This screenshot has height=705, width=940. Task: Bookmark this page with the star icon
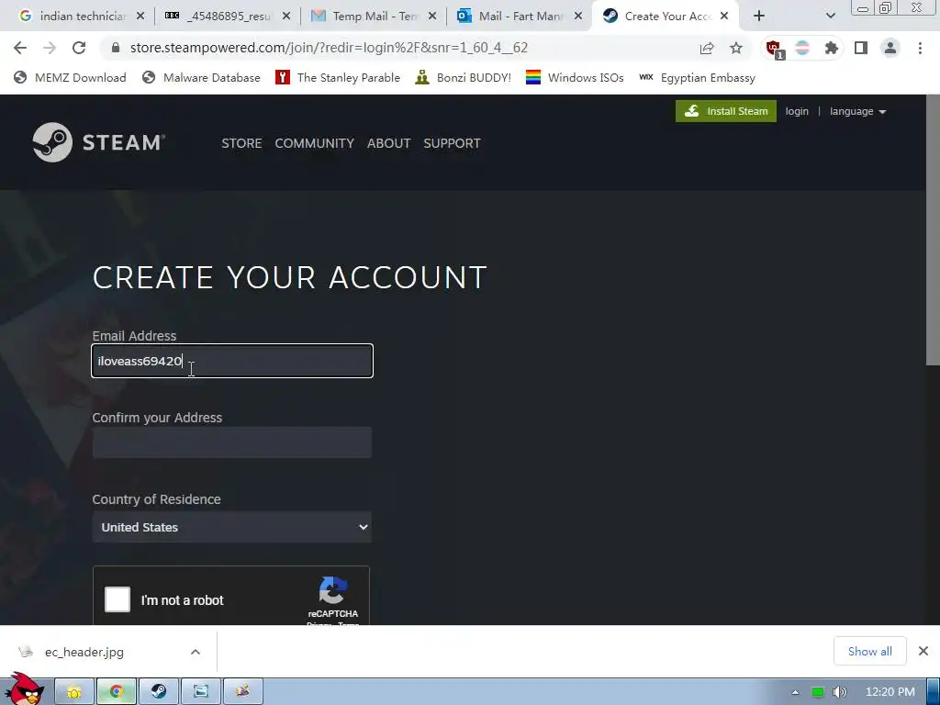(736, 48)
